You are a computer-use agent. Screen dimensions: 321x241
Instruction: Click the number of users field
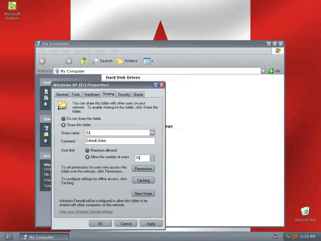coord(142,158)
